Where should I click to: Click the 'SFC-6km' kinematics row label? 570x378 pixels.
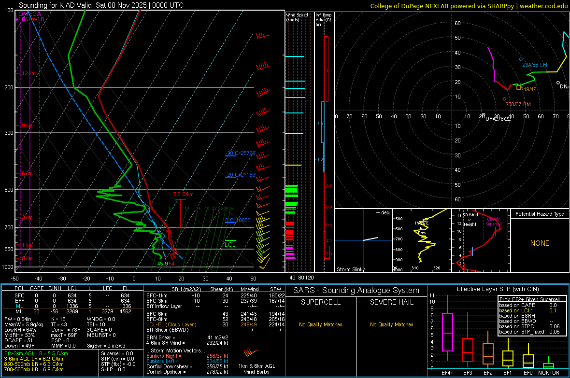pyautogui.click(x=157, y=314)
